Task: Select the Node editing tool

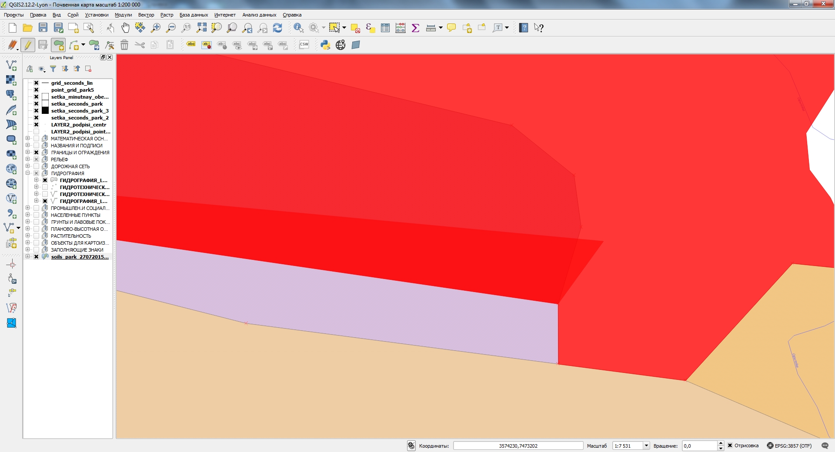Action: click(110, 45)
